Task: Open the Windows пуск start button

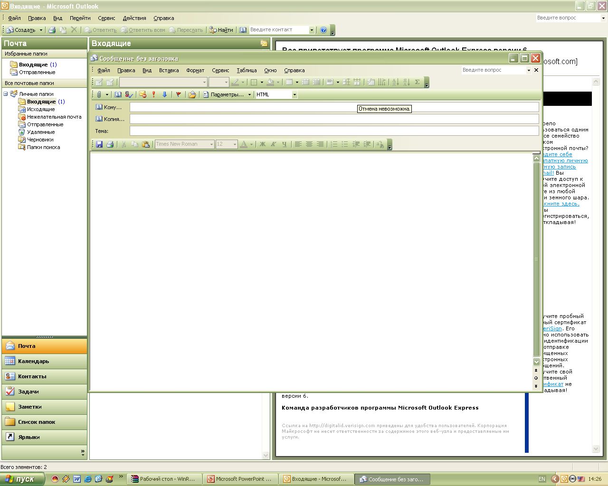Action: [x=22, y=479]
